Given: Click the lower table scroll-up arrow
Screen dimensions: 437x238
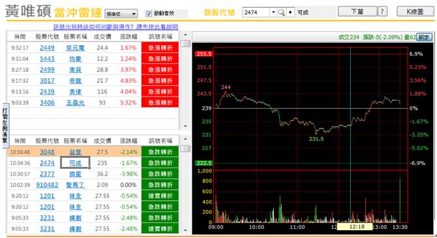Looking at the screenshot, I should tap(185, 139).
